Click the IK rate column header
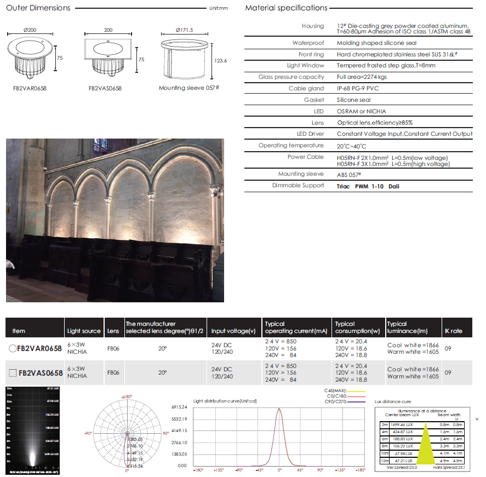The height and width of the screenshot is (477, 486). [454, 331]
